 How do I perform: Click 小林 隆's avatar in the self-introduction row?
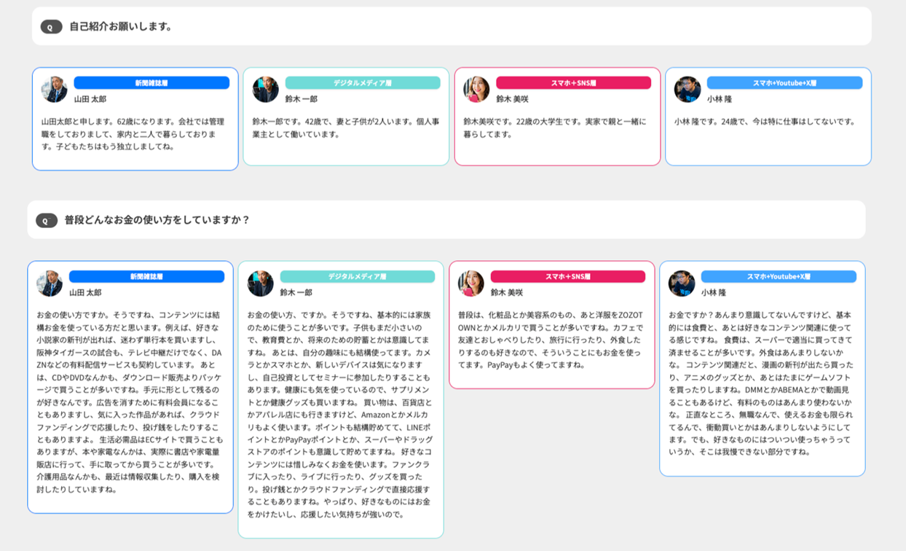pyautogui.click(x=688, y=90)
